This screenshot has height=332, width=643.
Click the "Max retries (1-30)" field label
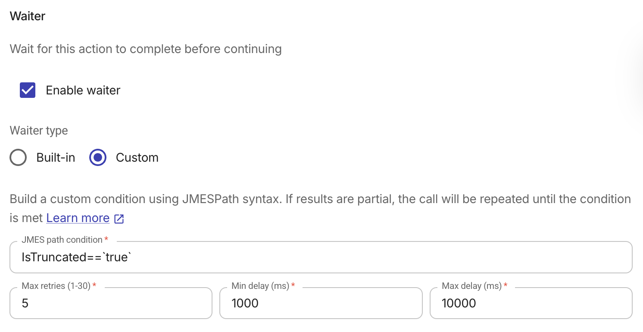click(56, 286)
